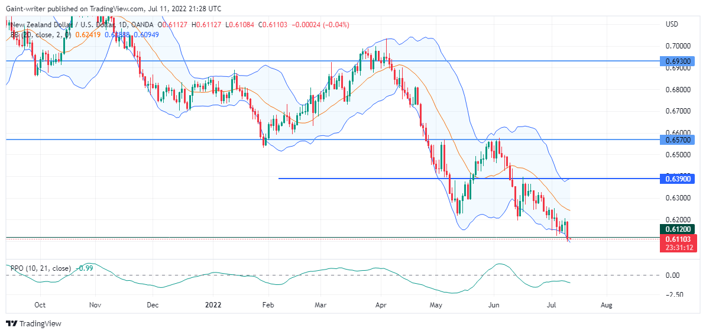Click the 2022 label on time axis
Screen dimensions: 706x334
point(213,305)
